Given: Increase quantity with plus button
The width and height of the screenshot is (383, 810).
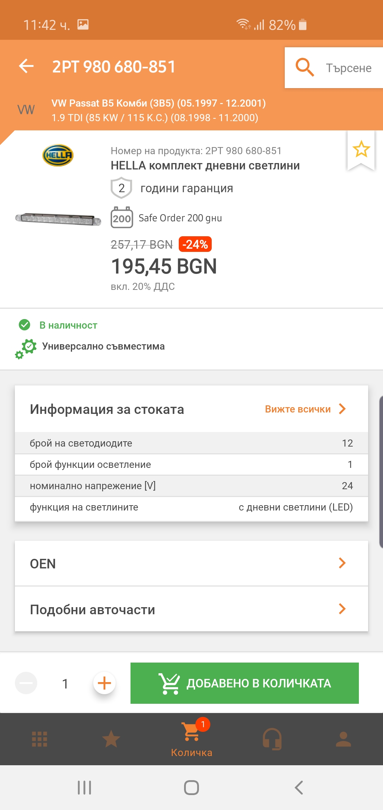Looking at the screenshot, I should click(x=104, y=683).
